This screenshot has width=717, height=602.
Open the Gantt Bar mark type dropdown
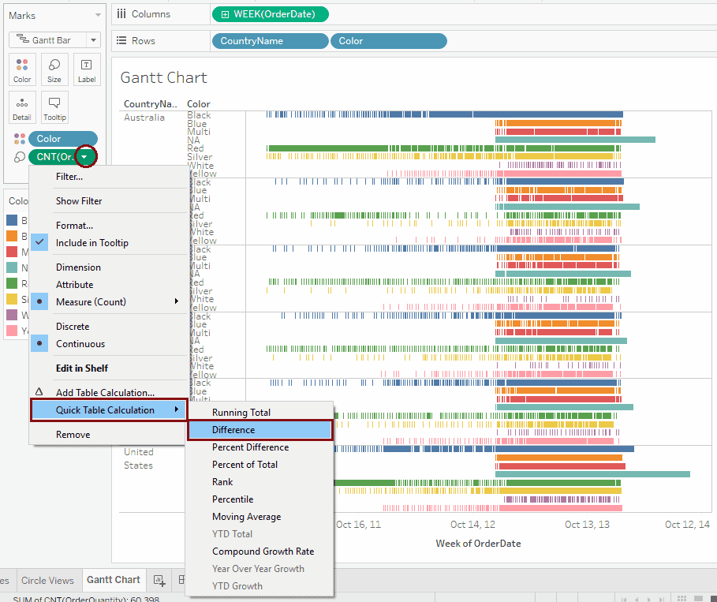coord(94,40)
